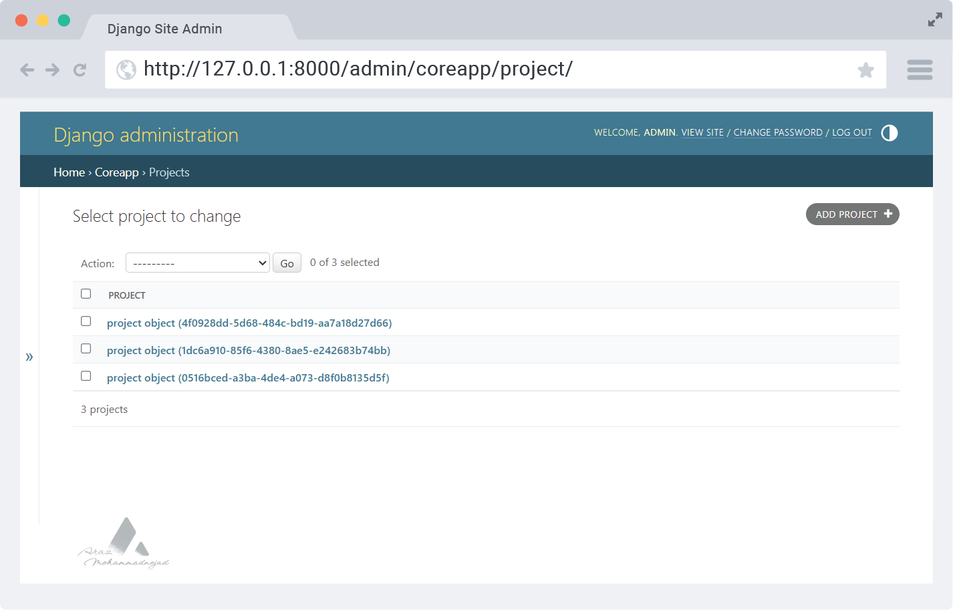Open project object 1dc6a910-85f6-4380-8ae5-e242683b74bb
This screenshot has height=610, width=953.
point(249,351)
